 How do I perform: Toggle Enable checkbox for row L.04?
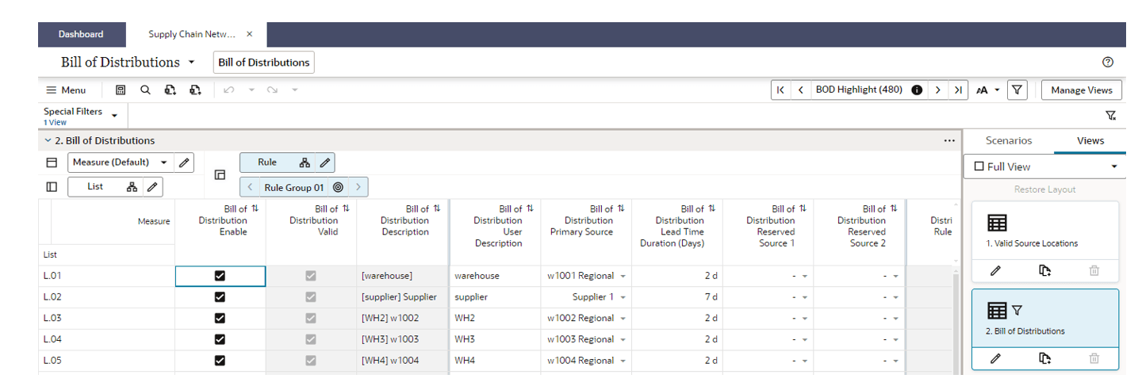pyautogui.click(x=220, y=339)
